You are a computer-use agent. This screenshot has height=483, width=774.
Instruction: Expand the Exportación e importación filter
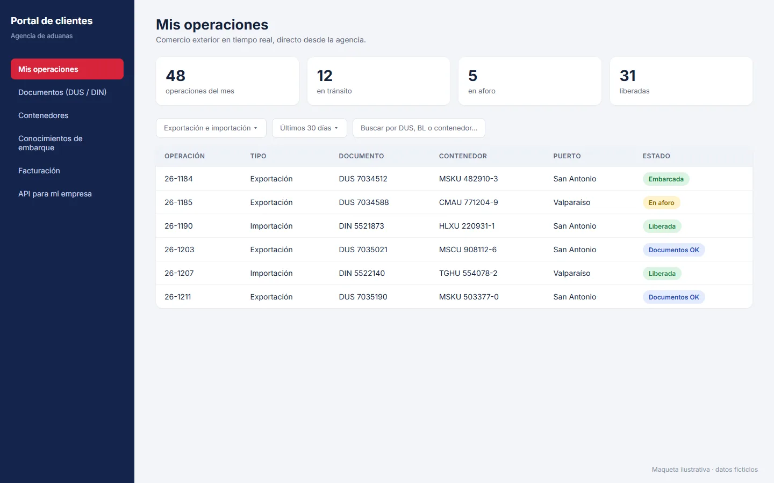coord(211,128)
